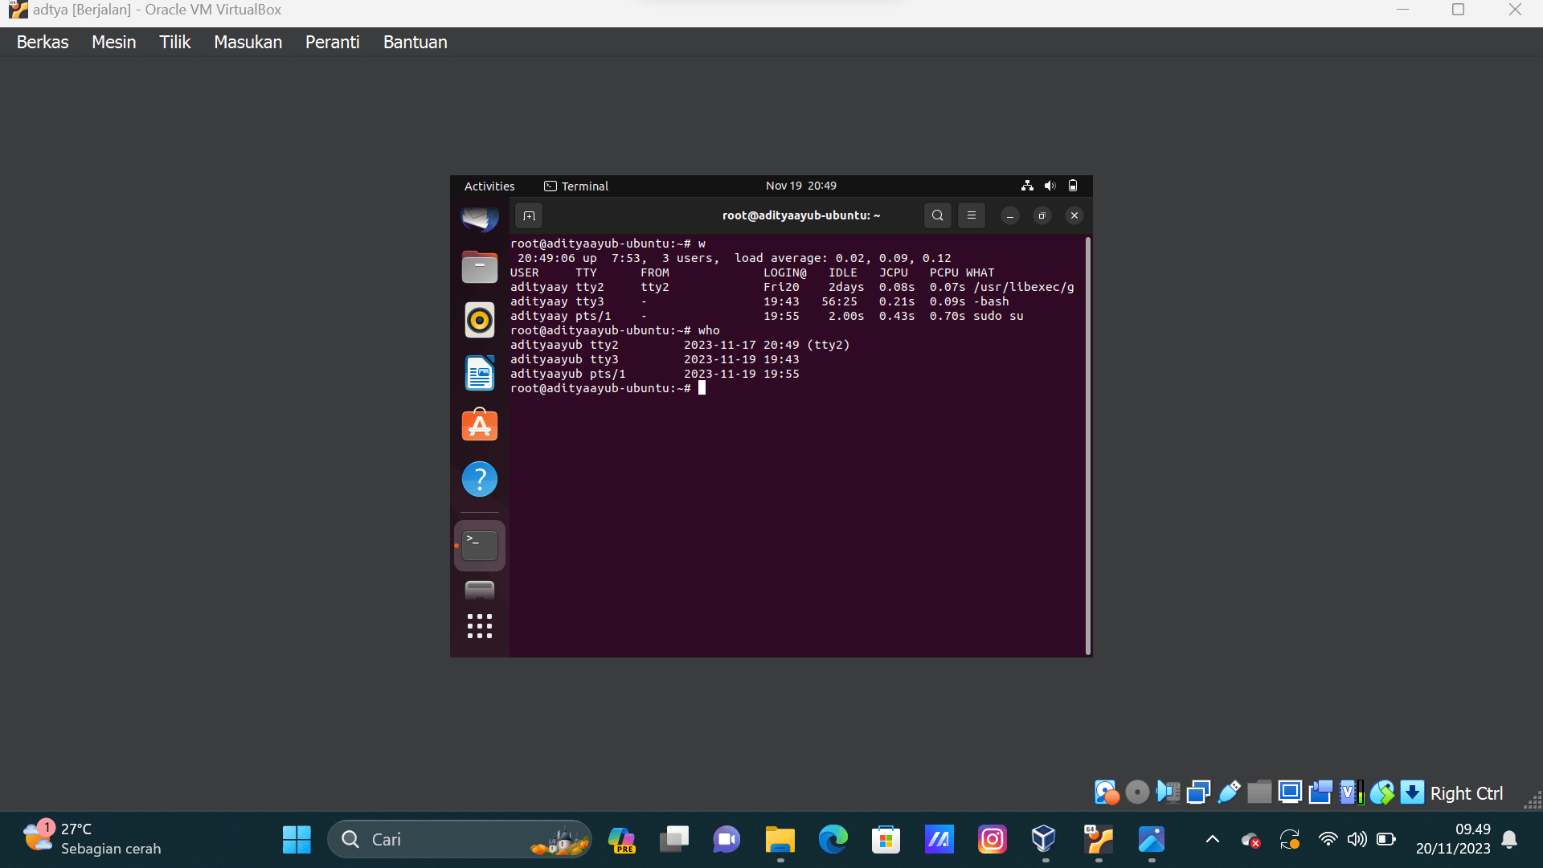This screenshot has height=868, width=1543.
Task: Launch Rhythmbox from the Ubuntu dock
Action: coord(480,320)
